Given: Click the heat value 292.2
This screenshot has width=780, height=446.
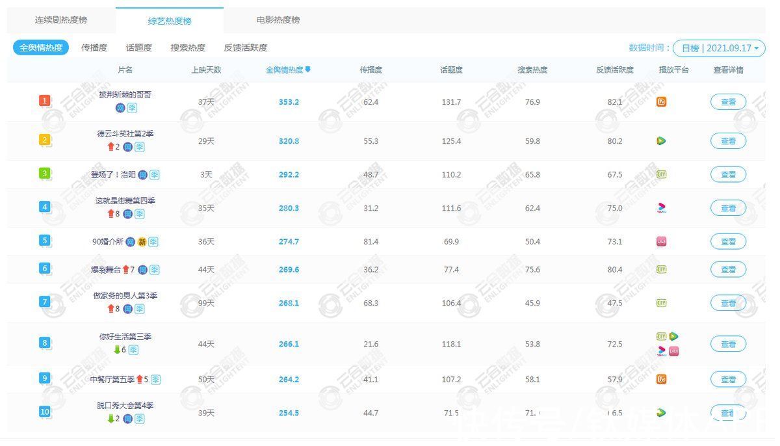Looking at the screenshot, I should 289,175.
